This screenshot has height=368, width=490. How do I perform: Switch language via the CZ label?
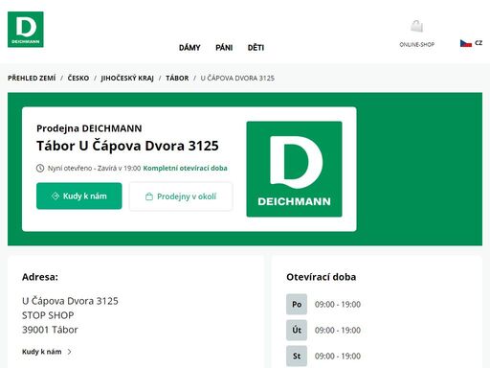pos(479,43)
